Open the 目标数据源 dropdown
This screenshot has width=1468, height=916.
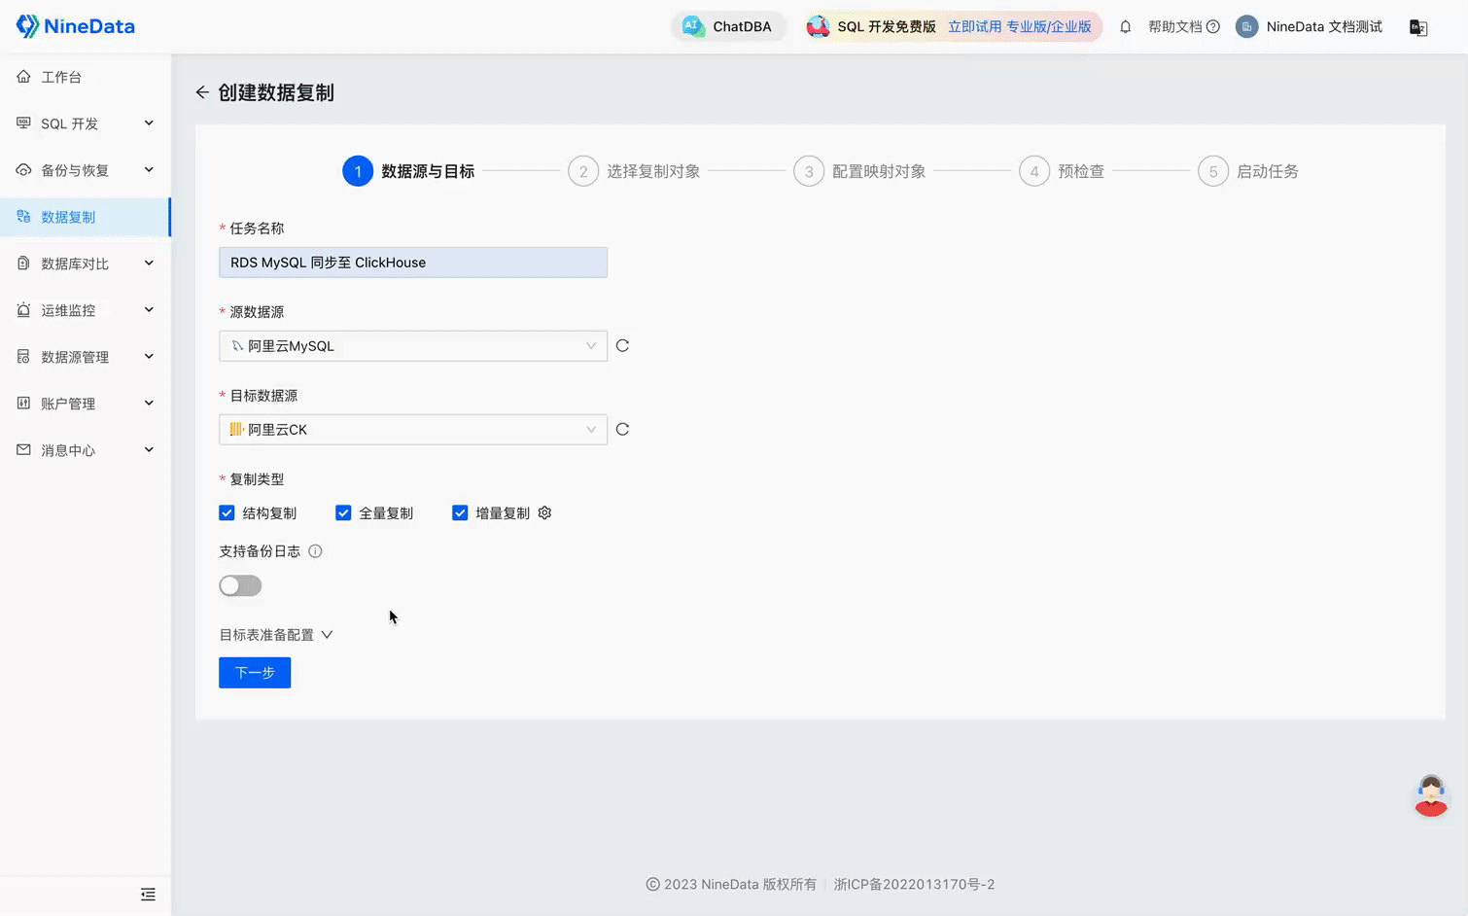[412, 429]
